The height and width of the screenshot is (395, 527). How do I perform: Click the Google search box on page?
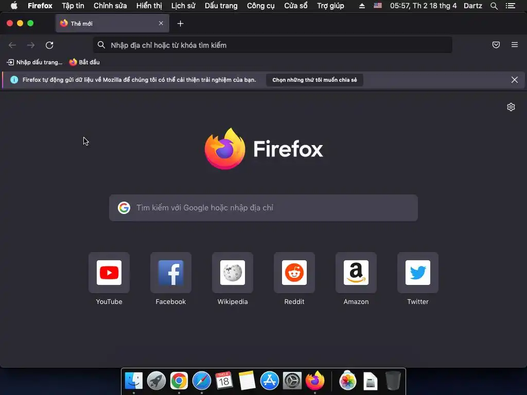(x=263, y=208)
